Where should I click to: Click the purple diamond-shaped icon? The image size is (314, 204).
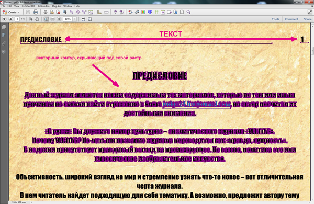point(77,12)
